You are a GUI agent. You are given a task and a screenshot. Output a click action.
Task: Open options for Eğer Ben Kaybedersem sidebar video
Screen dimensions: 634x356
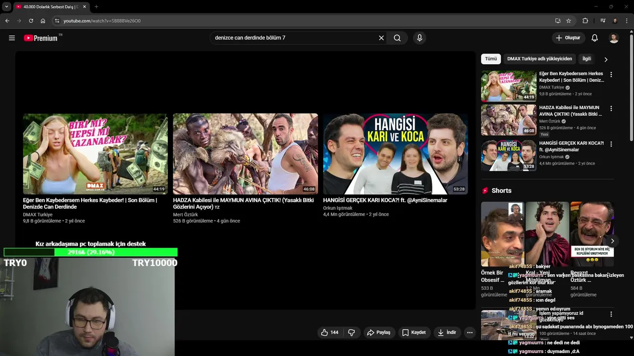point(611,75)
